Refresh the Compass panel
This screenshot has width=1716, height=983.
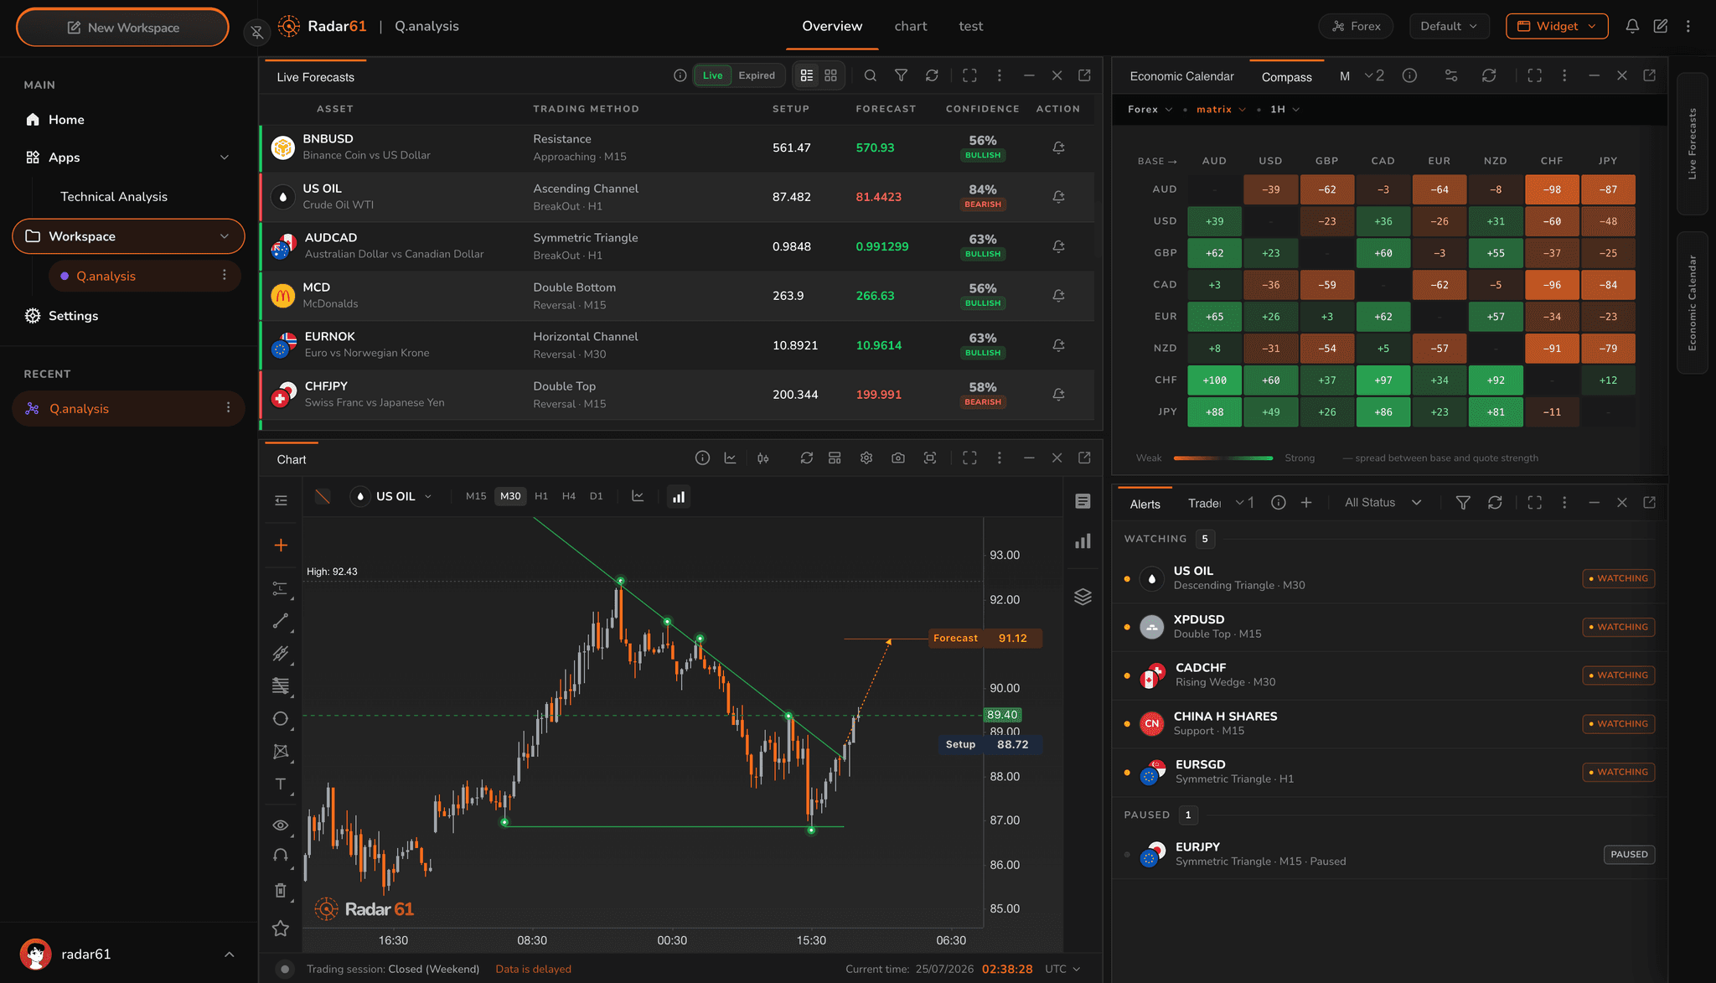click(x=1489, y=75)
